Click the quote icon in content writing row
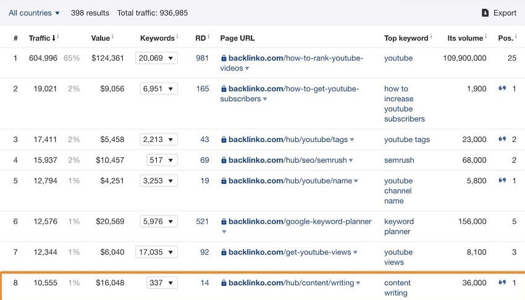525x300 pixels. (502, 283)
